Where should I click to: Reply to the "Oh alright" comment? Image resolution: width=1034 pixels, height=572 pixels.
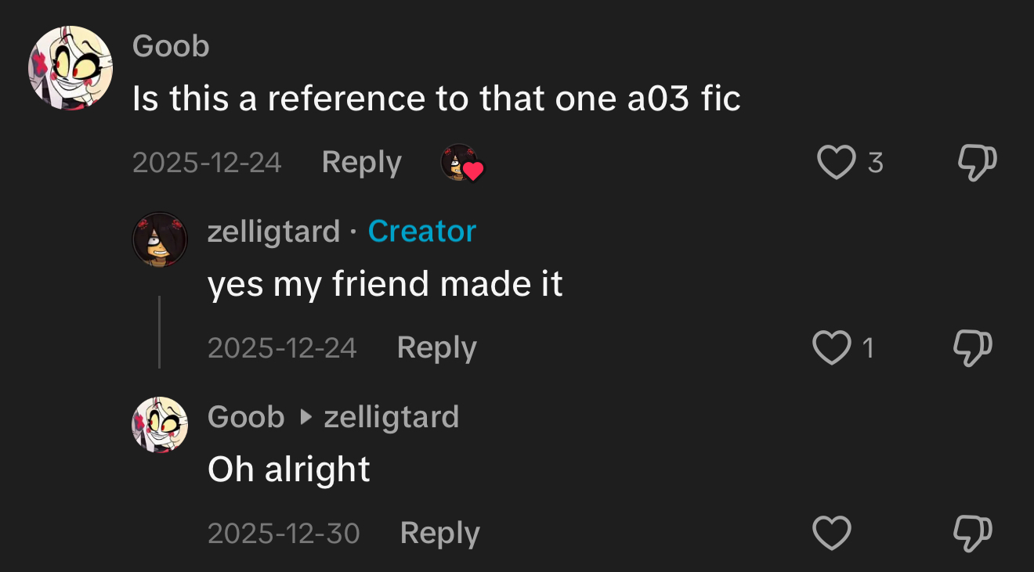[439, 534]
